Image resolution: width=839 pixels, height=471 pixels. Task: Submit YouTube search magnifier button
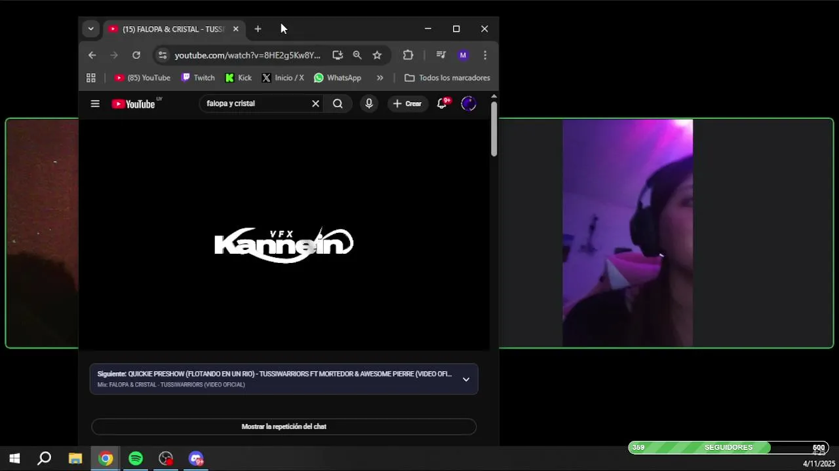pyautogui.click(x=338, y=103)
